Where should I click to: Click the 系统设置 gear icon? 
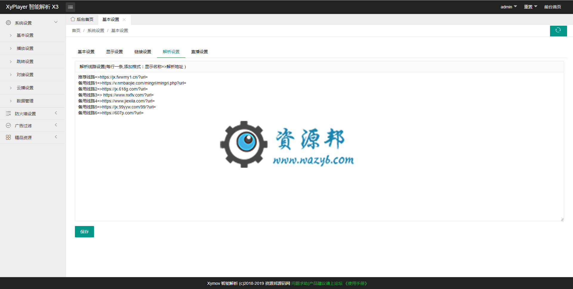[8, 23]
